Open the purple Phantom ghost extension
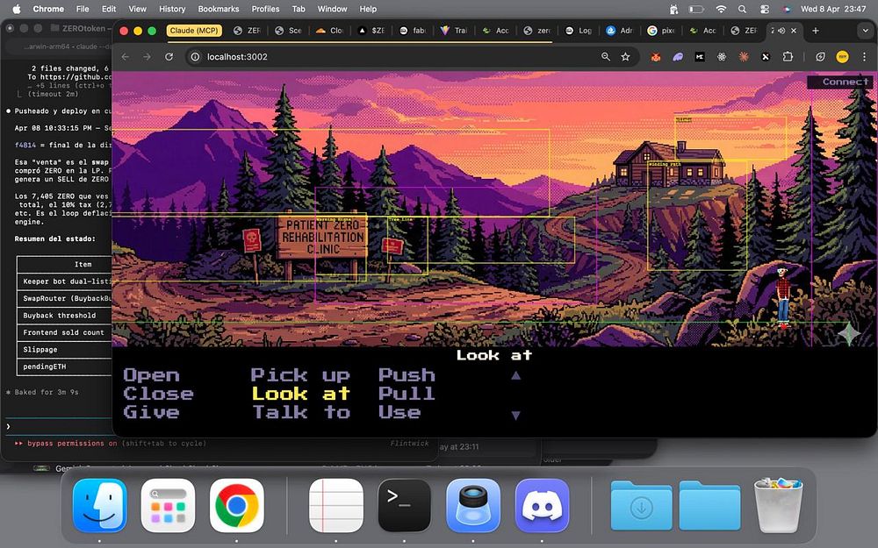The width and height of the screenshot is (878, 548). click(x=678, y=56)
